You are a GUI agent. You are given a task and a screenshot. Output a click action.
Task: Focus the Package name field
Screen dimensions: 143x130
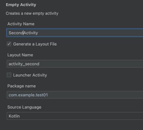(x=75, y=95)
